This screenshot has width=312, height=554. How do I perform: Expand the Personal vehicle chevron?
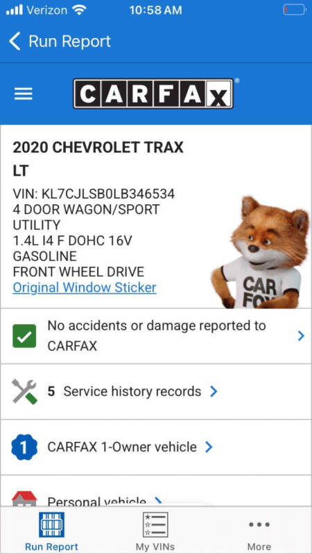click(159, 501)
